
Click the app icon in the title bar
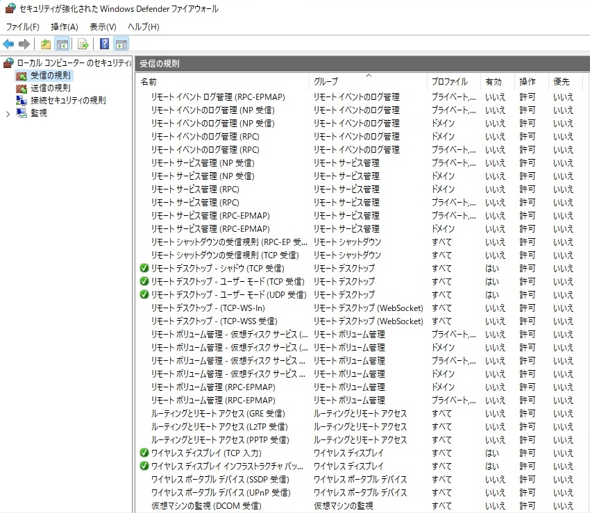pyautogui.click(x=10, y=8)
